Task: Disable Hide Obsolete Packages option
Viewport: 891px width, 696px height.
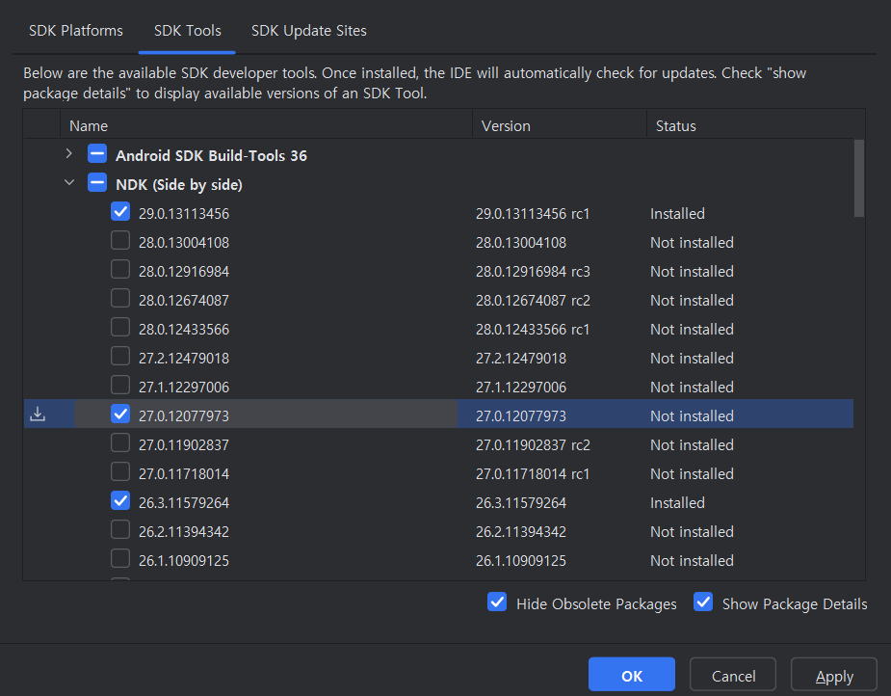Action: (497, 602)
